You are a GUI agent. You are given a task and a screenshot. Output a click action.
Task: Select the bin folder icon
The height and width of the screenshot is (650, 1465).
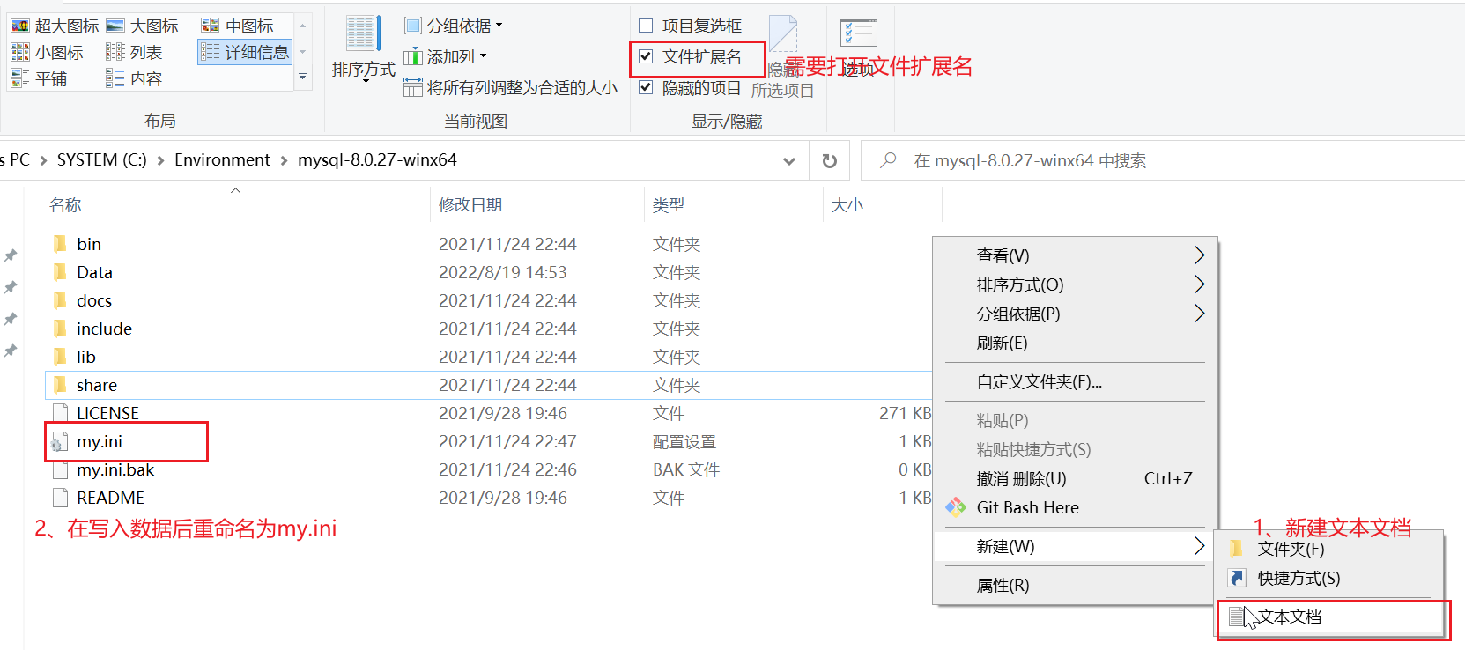[x=60, y=244]
